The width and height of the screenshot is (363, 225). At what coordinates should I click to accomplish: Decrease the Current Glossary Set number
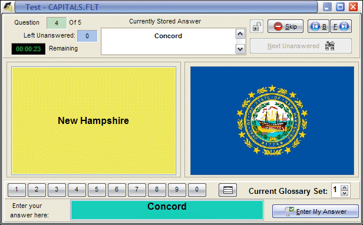pyautogui.click(x=345, y=193)
